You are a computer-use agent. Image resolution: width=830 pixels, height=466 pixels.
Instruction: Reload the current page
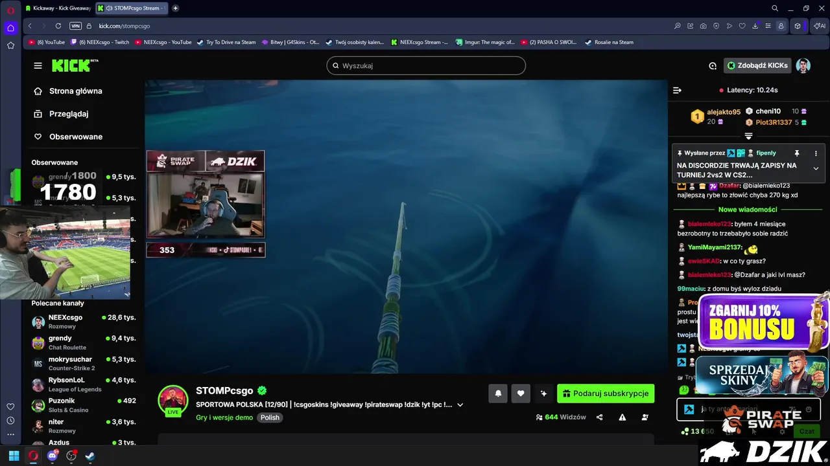(58, 26)
